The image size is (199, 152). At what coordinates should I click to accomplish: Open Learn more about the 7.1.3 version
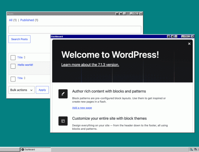point(90,65)
